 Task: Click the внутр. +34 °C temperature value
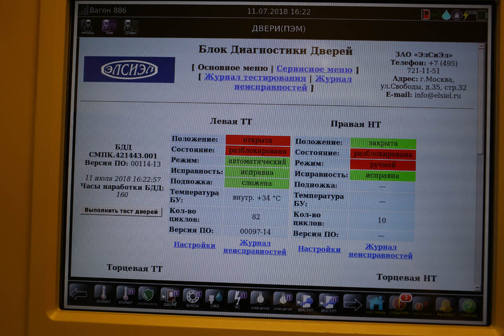[x=257, y=198]
